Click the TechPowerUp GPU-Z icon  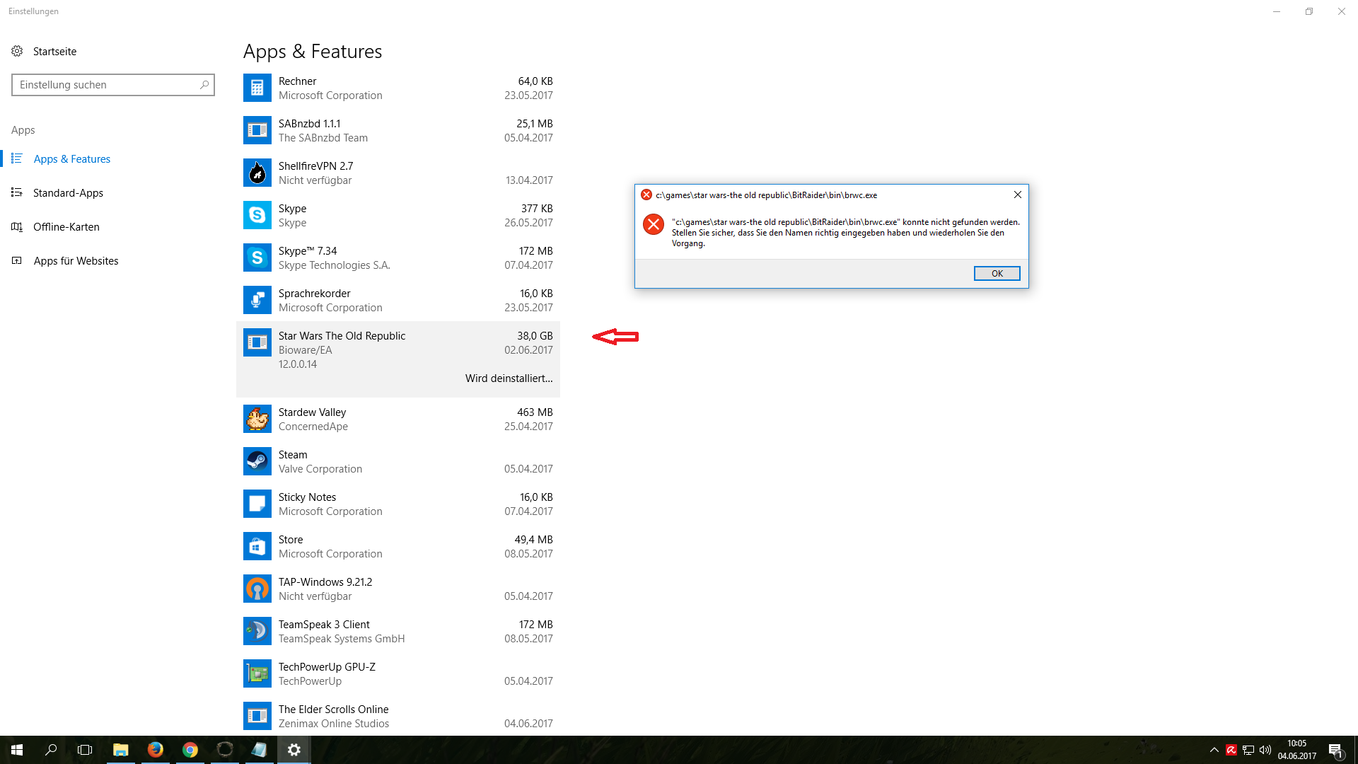257,673
